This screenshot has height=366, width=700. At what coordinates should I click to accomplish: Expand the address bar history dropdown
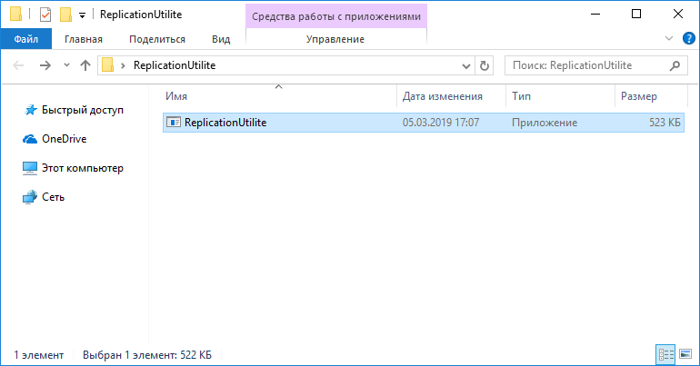465,65
